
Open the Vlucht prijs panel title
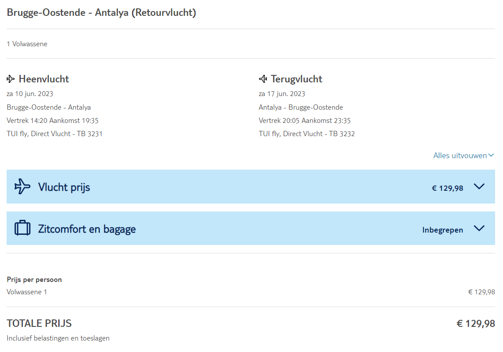coord(64,187)
